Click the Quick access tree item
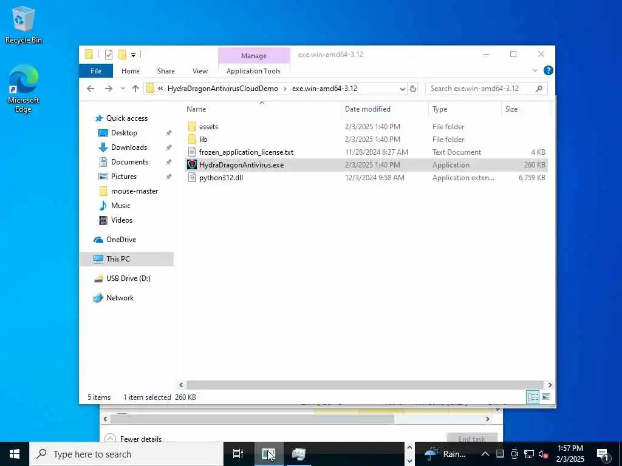Image resolution: width=622 pixels, height=466 pixels. (x=126, y=118)
